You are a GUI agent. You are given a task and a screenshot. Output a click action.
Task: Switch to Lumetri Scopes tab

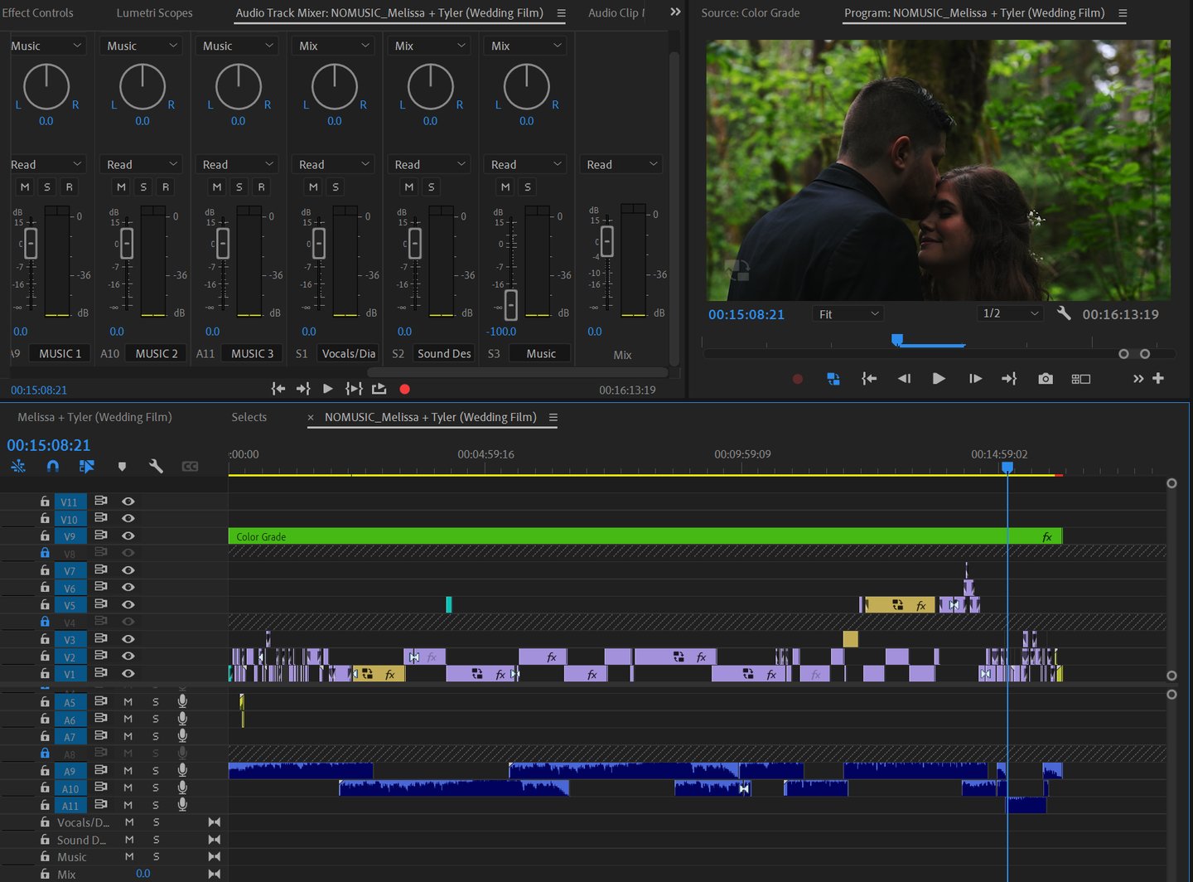[x=154, y=13]
